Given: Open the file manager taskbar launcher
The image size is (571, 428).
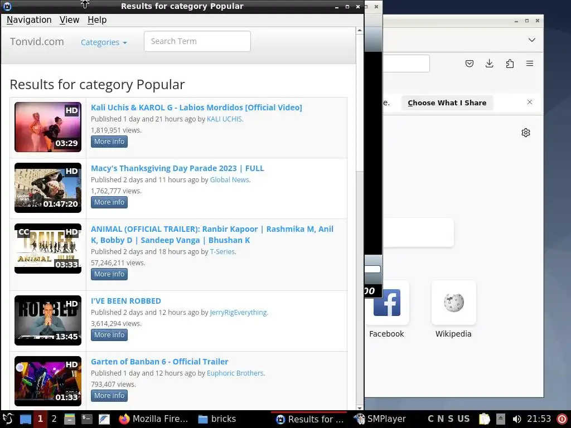Looking at the screenshot, I should [x=69, y=419].
